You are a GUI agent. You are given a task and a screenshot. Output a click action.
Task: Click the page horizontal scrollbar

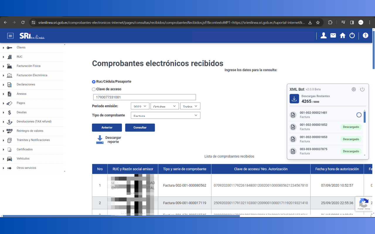point(121,216)
